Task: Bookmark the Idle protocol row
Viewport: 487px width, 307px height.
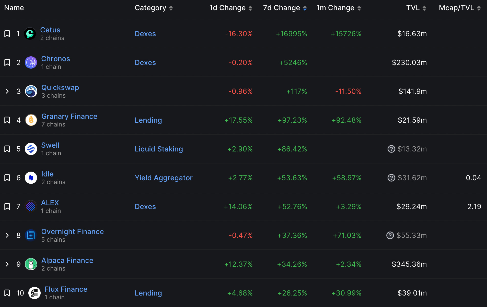Action: (7, 178)
